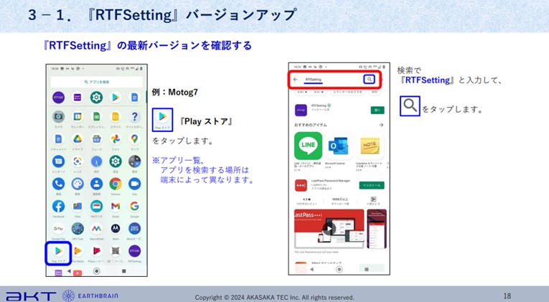549x302 pixels.
Task: Open the Files app icon
Action: pos(78,207)
